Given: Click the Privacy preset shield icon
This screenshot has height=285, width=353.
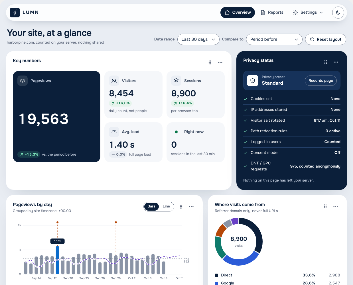Looking at the screenshot, I should (253, 81).
